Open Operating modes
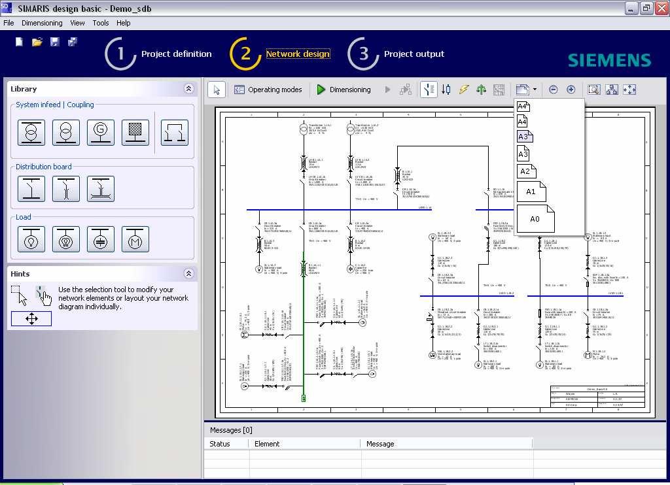670x485 pixels. pyautogui.click(x=268, y=90)
